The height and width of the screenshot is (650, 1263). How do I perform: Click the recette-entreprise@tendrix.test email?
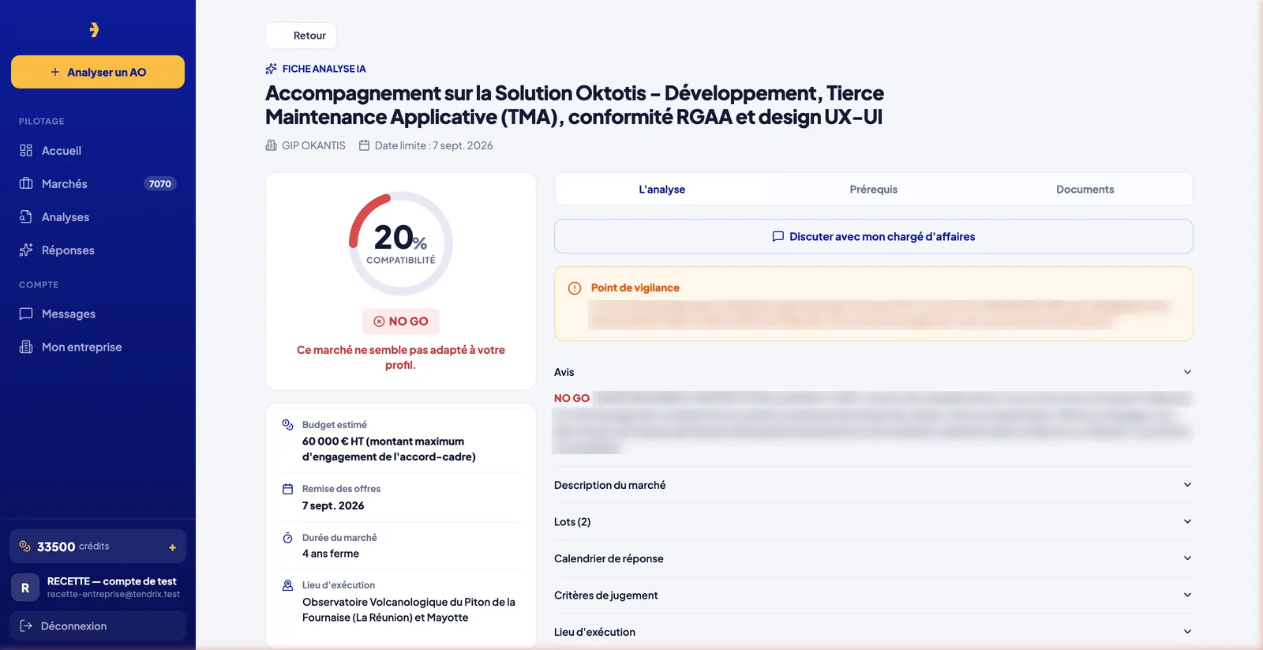coord(114,594)
